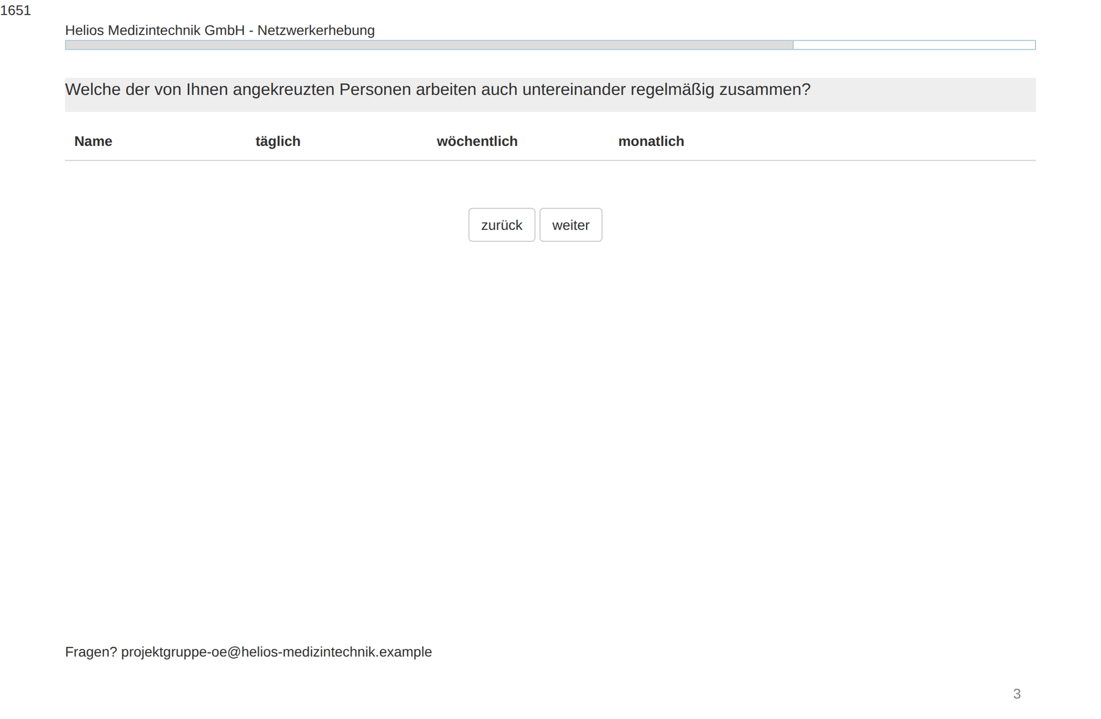Select the täglich column header

(x=278, y=141)
